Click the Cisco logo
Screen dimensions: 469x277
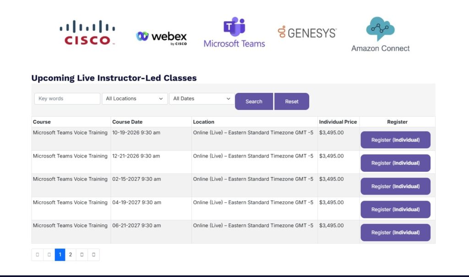click(87, 33)
